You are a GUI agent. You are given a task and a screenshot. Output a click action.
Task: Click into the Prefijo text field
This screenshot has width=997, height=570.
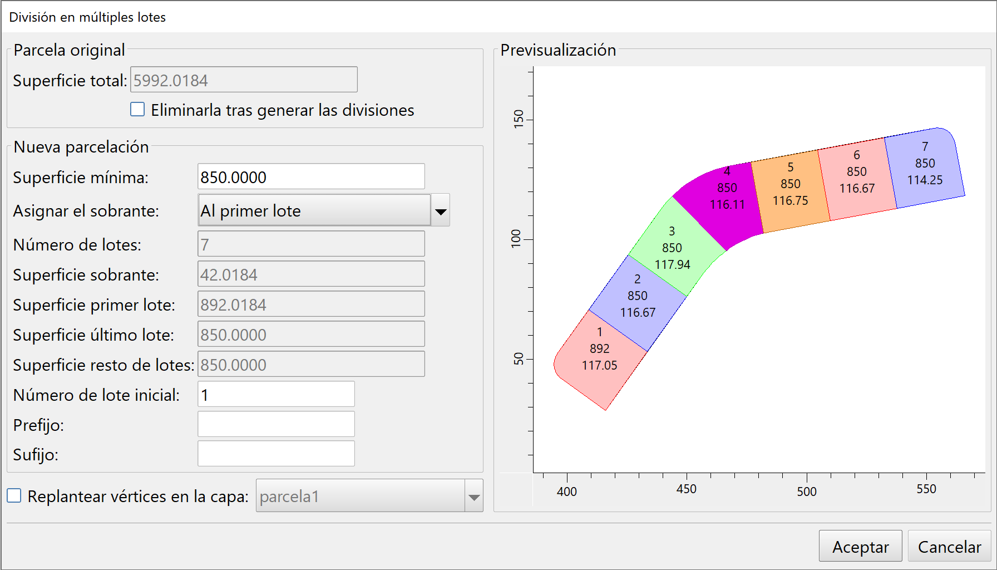tap(276, 425)
